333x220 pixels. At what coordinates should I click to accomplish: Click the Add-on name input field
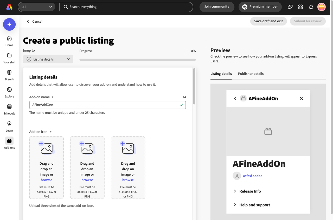click(107, 105)
